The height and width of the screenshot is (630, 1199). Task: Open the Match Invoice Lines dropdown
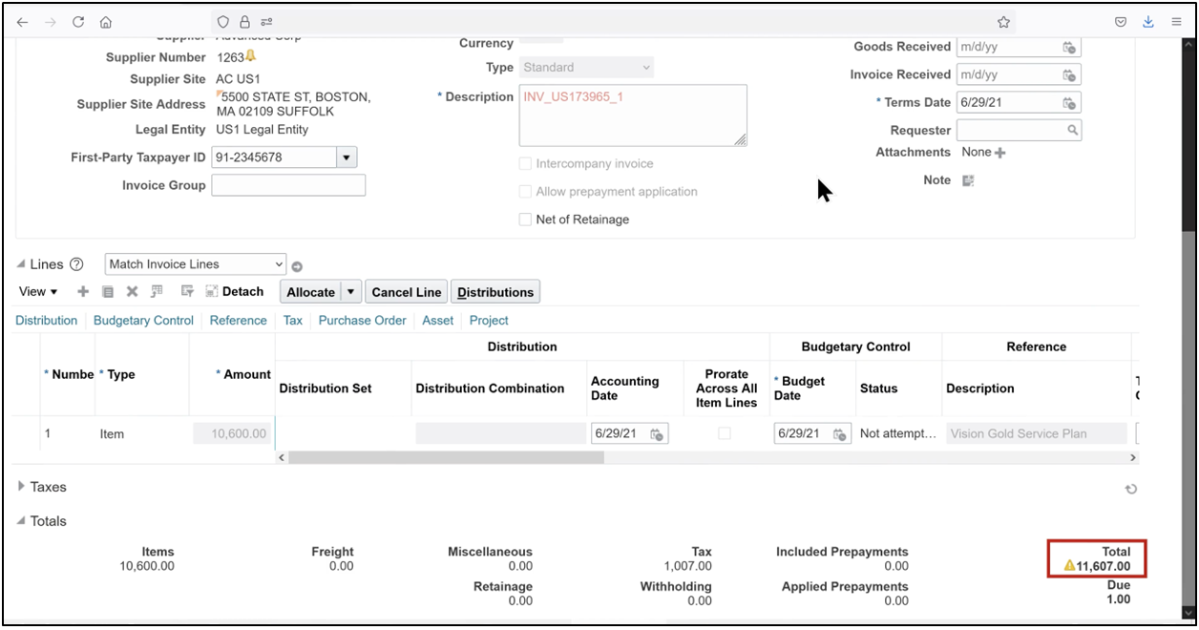280,264
